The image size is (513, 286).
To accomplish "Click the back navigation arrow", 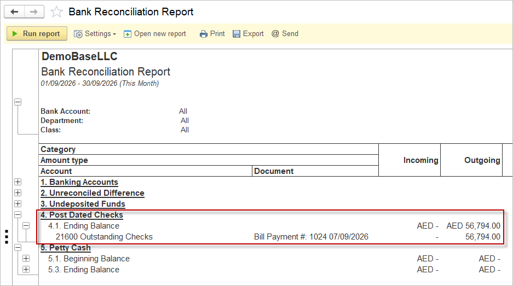I will point(14,12).
